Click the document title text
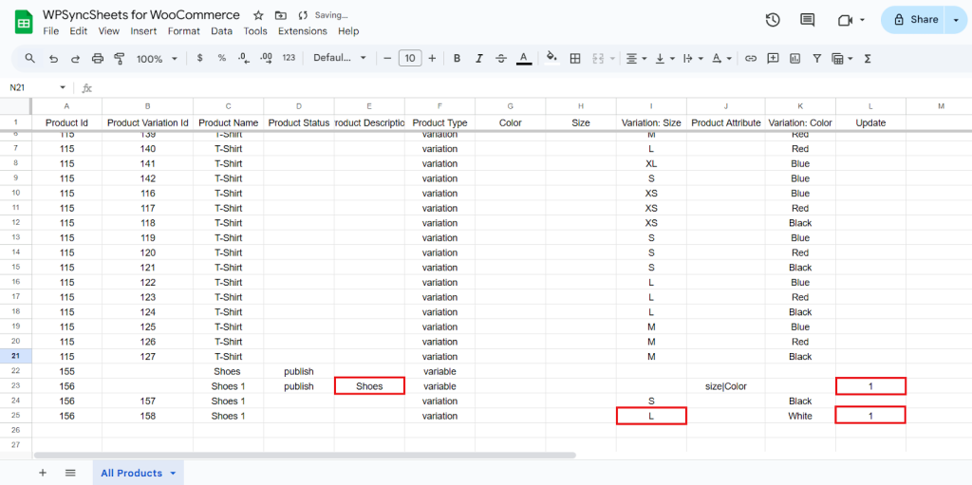972x485 pixels. point(141,15)
